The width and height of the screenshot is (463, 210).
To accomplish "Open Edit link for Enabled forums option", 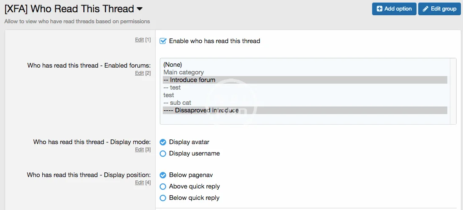I will tap(139, 73).
